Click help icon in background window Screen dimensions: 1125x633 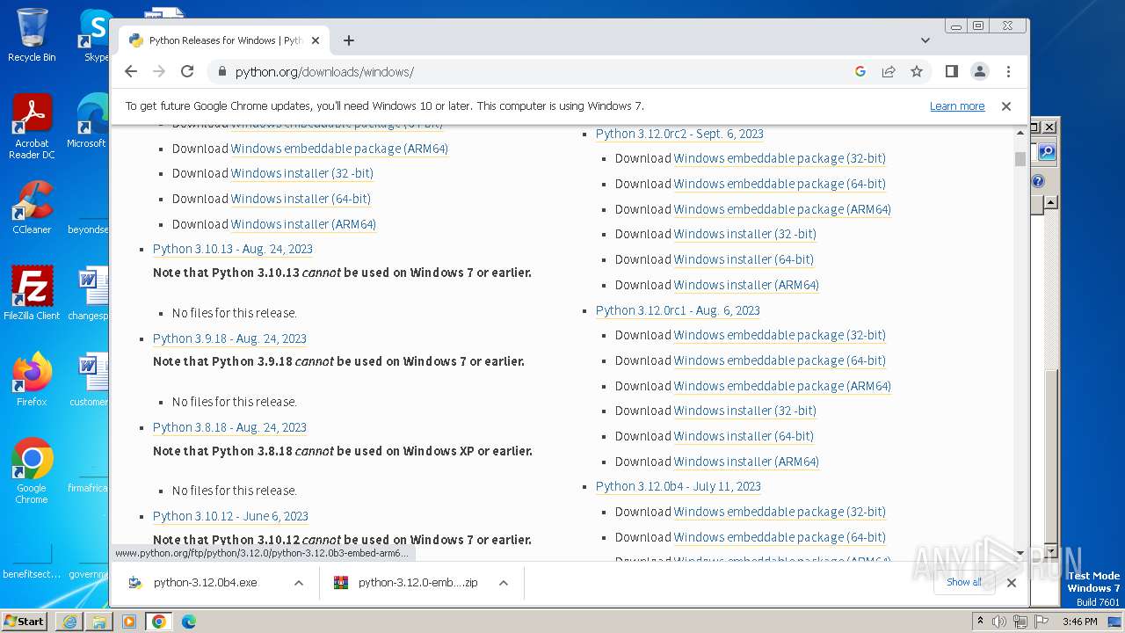[1038, 181]
